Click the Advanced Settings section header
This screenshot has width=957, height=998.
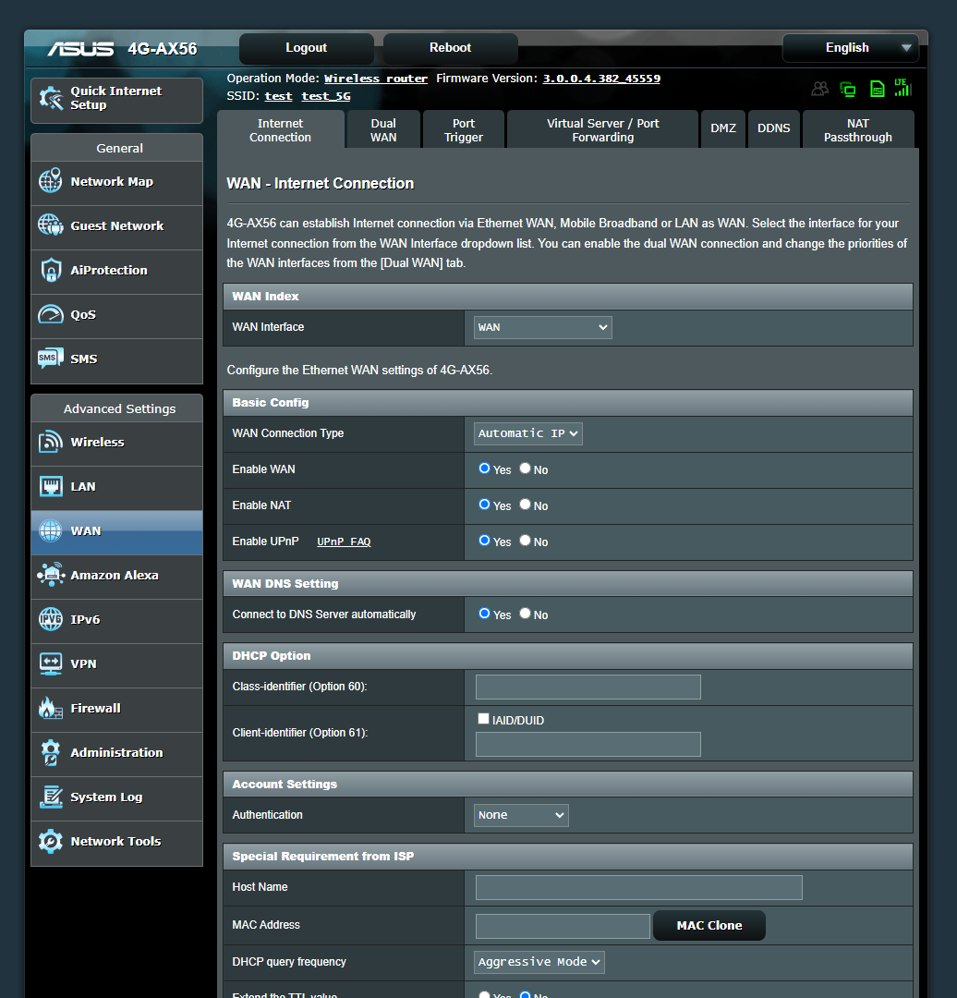tap(117, 408)
